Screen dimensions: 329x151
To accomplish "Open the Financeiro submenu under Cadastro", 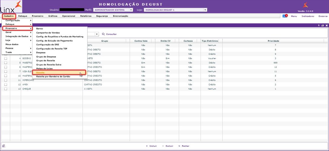I will 17,28.
